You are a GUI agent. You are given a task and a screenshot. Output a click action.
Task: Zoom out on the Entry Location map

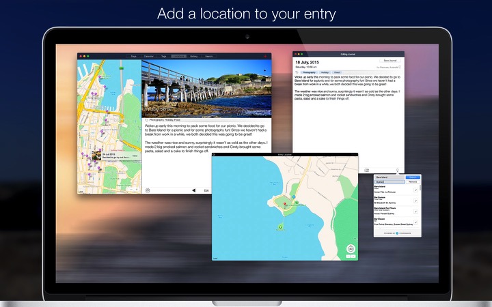348,257
